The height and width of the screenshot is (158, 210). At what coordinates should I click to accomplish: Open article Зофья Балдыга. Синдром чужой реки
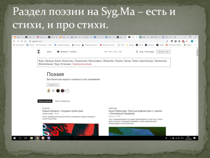[63, 111]
